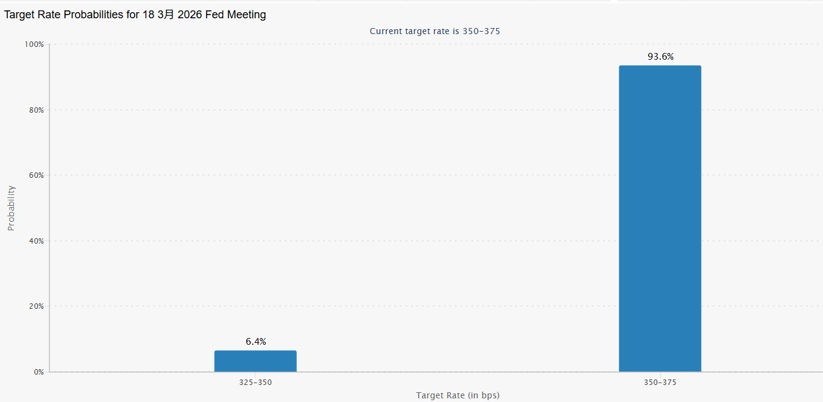Viewport: 823px width, 402px height.
Task: Click the dotted gridline at 40%
Action: pyautogui.click(x=427, y=241)
